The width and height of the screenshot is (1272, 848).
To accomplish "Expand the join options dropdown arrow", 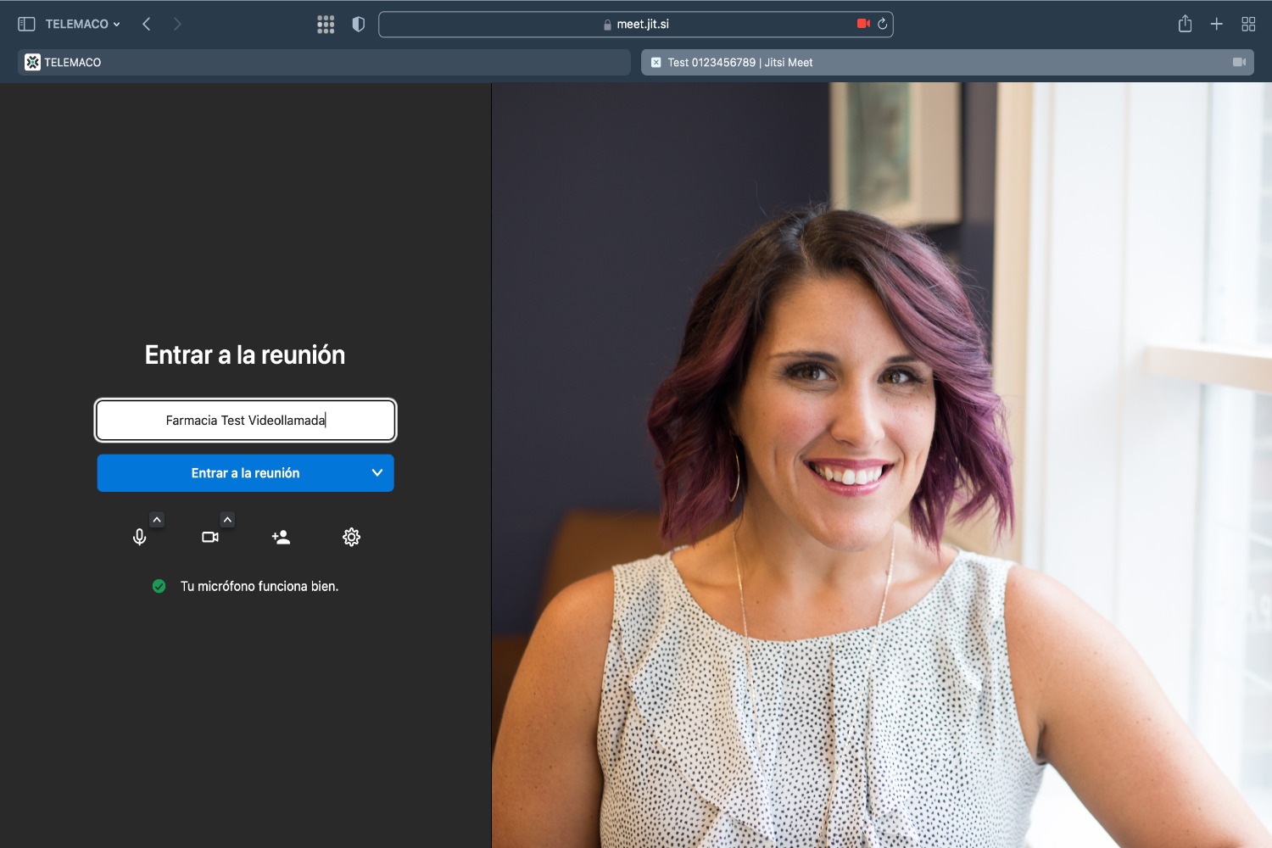I will tap(377, 473).
